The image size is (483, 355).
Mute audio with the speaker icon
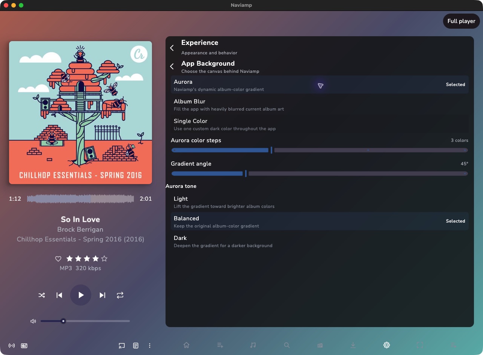click(x=33, y=321)
